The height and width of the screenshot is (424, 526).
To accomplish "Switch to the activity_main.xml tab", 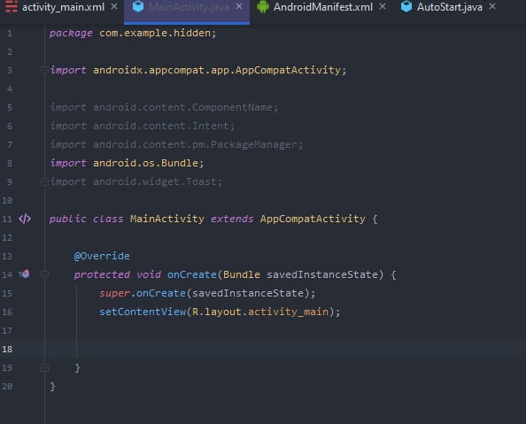I will coord(63,7).
